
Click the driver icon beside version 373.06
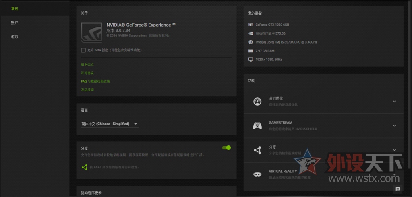point(251,33)
